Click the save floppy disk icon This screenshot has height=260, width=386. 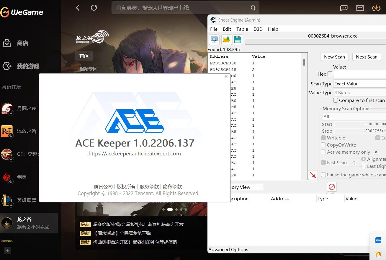point(238,39)
